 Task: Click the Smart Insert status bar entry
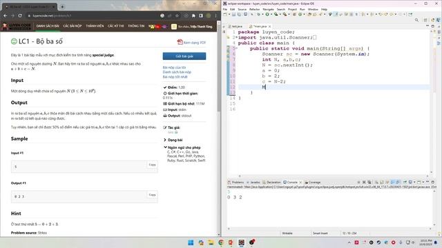point(320,233)
